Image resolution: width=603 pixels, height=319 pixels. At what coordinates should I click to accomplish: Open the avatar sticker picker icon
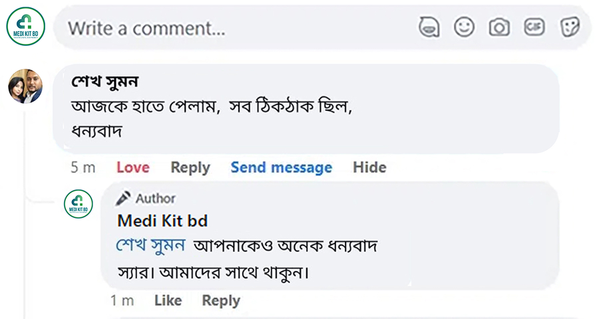coord(429,27)
